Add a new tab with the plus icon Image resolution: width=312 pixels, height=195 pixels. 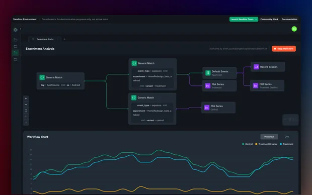tap(64, 39)
